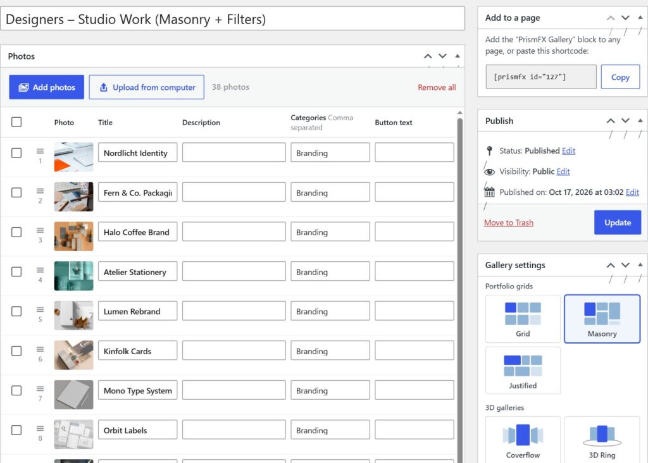The height and width of the screenshot is (463, 648).
Task: Move Add to a page panel down
Action: (625, 18)
